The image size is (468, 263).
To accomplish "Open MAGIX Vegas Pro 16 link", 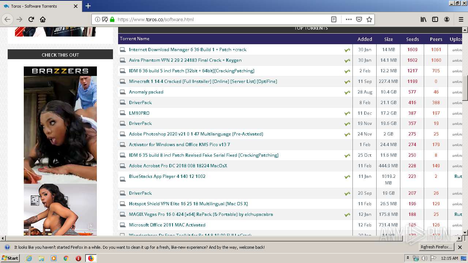I will (201, 214).
